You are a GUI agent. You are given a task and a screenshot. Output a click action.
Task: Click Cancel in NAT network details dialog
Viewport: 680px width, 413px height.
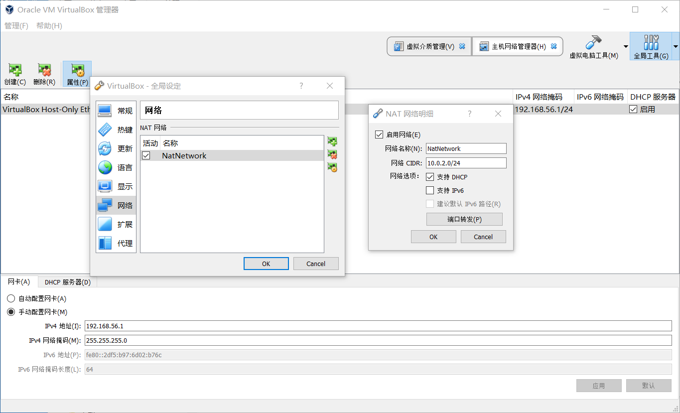point(483,237)
